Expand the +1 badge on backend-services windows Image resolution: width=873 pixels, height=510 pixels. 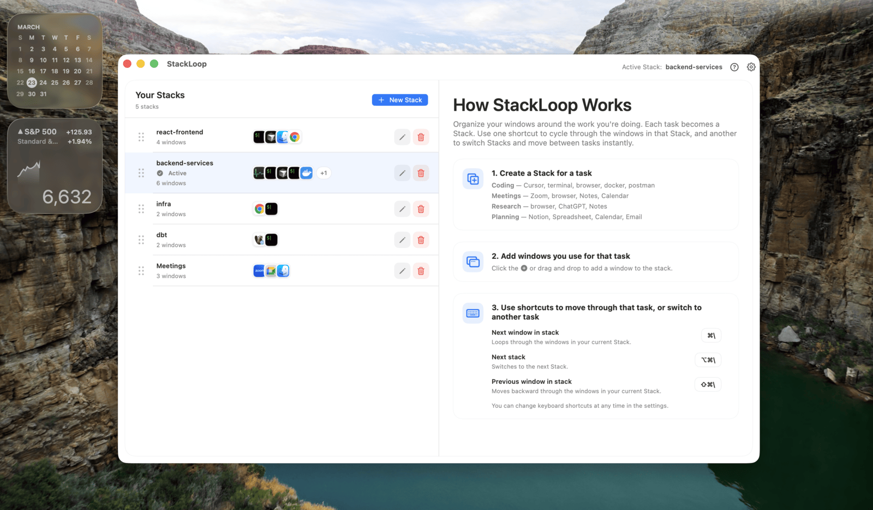click(324, 173)
